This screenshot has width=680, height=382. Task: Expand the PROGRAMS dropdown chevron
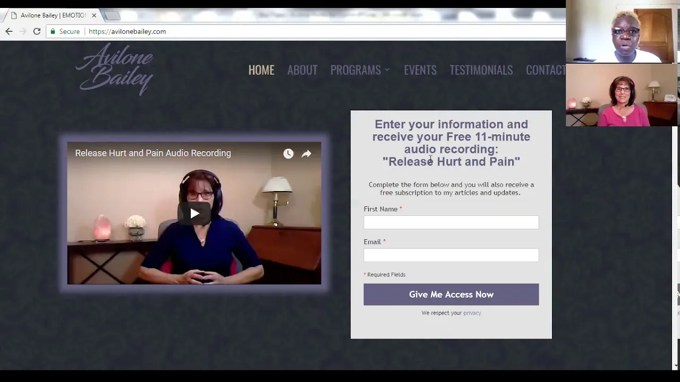point(387,70)
